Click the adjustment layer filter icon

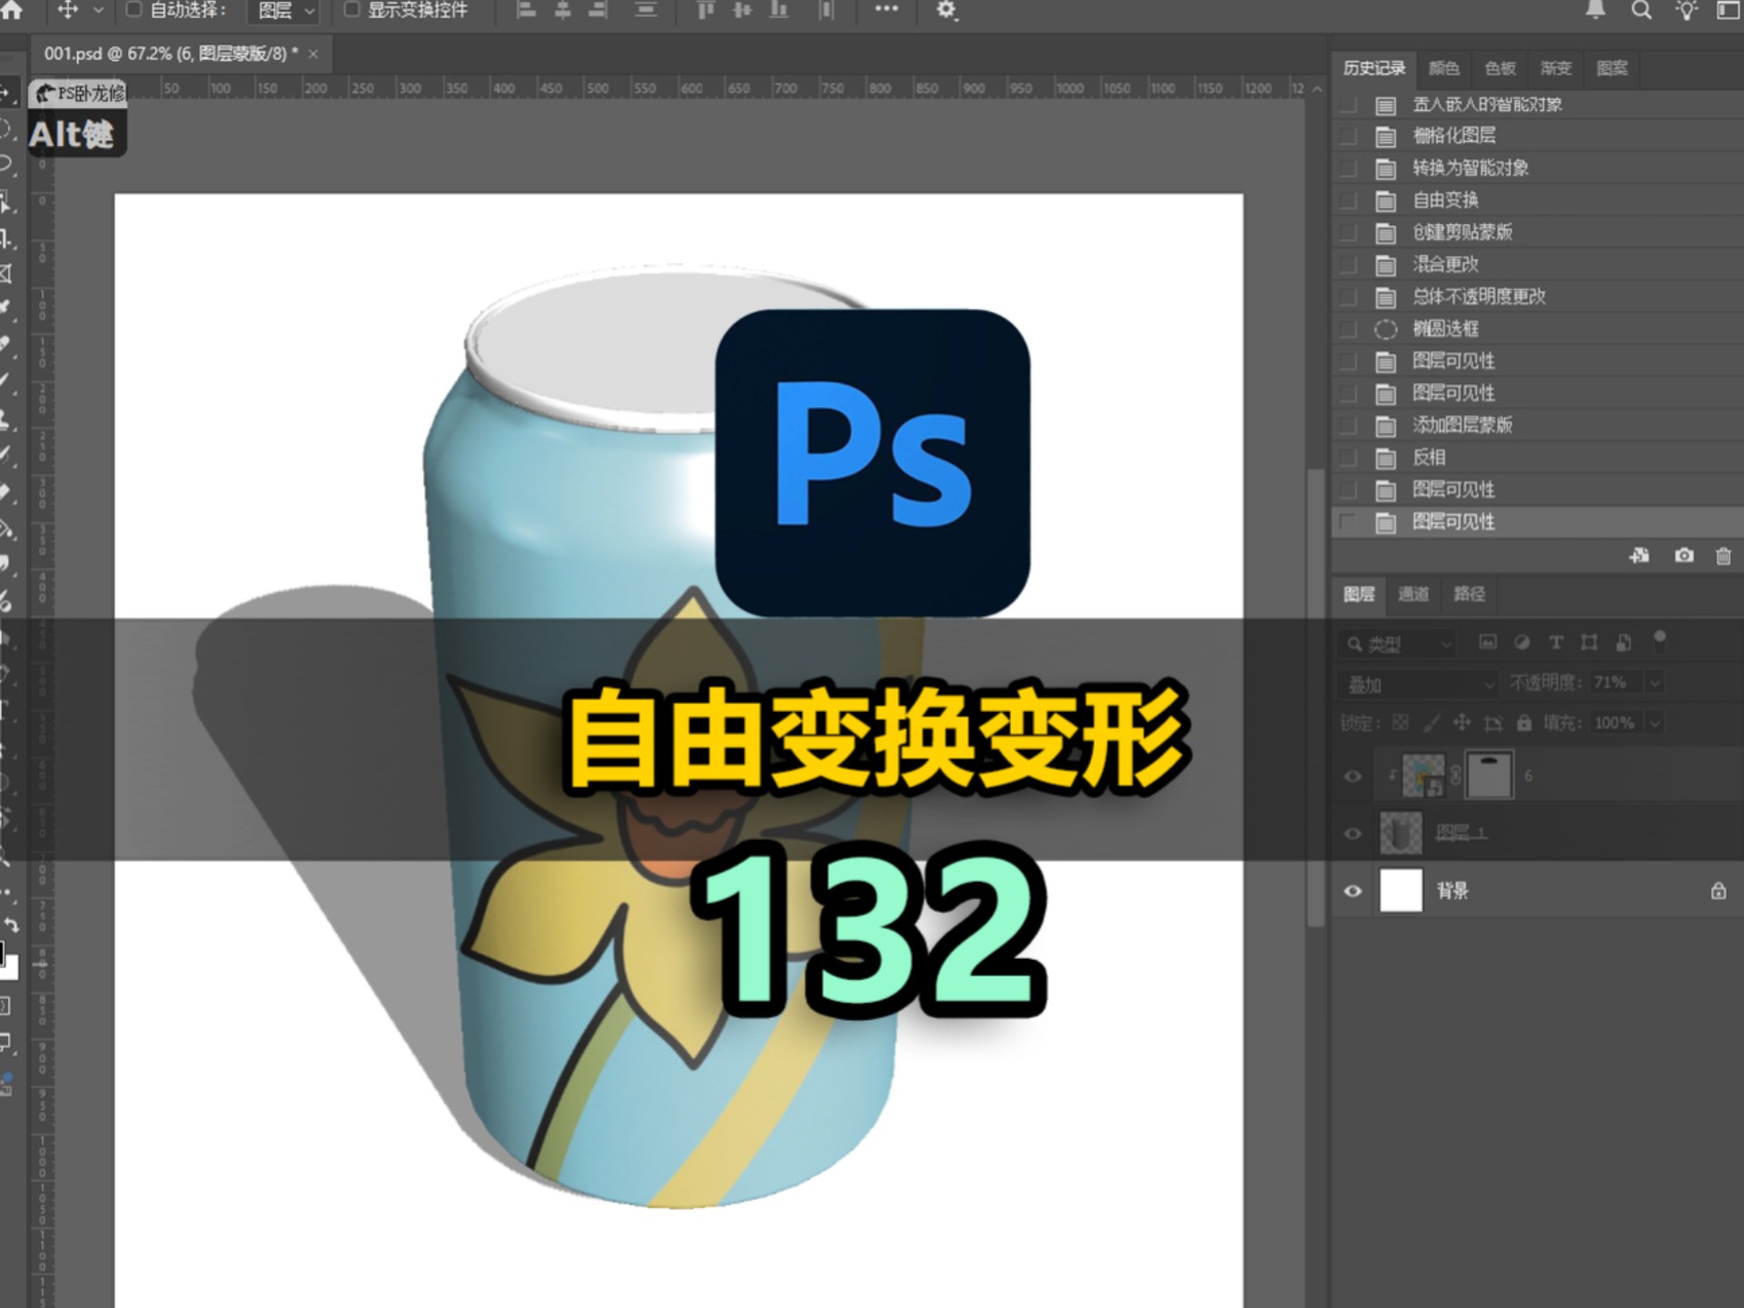1522,643
